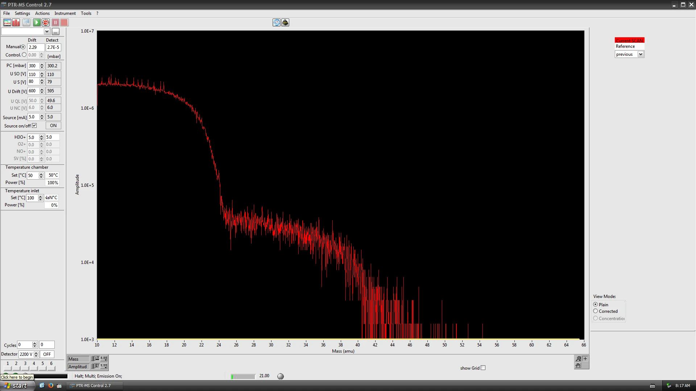Image resolution: width=696 pixels, height=391 pixels.
Task: Start measurement with the green play button
Action: click(x=37, y=22)
